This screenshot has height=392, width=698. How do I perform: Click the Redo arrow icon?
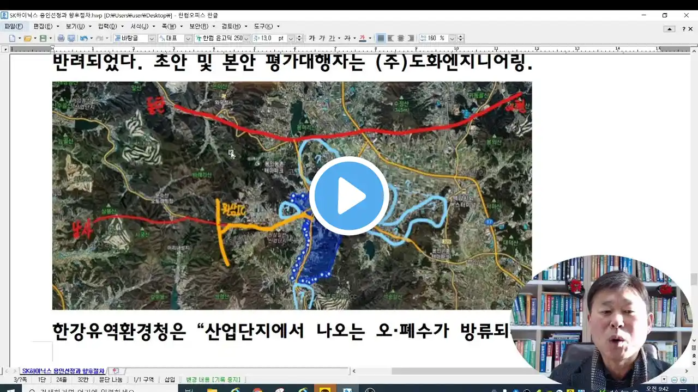click(x=99, y=38)
